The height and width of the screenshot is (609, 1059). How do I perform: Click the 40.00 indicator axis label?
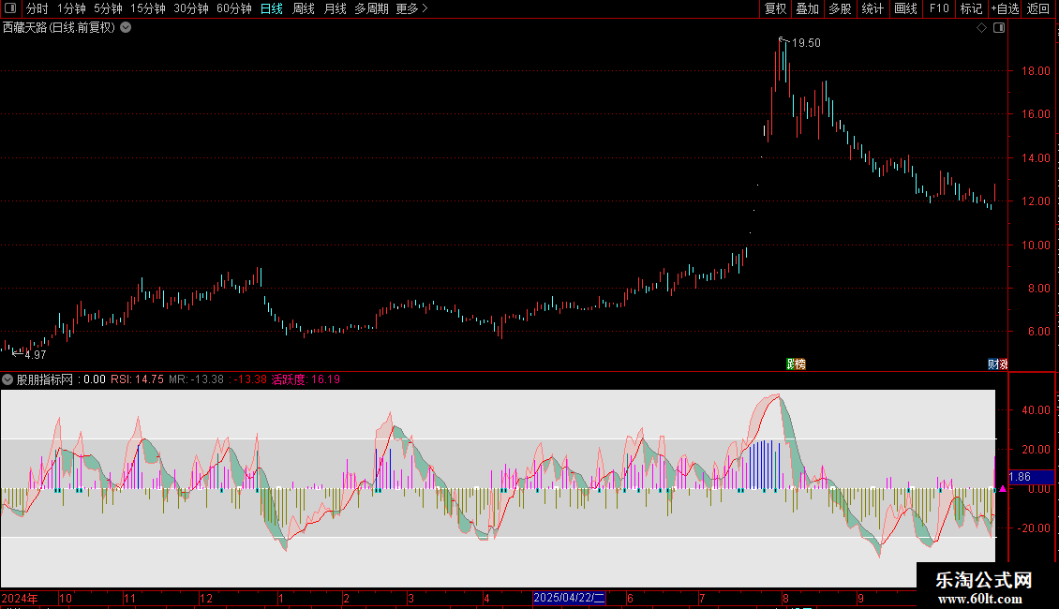1036,409
